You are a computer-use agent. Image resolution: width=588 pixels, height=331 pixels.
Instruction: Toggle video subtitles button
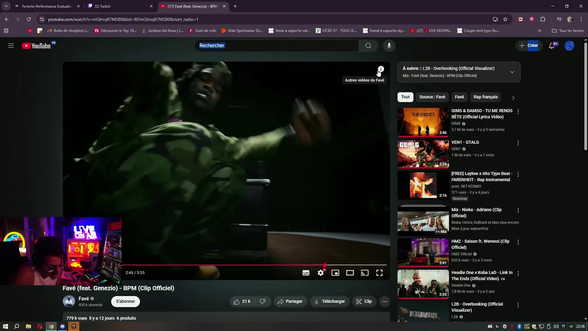point(306,273)
